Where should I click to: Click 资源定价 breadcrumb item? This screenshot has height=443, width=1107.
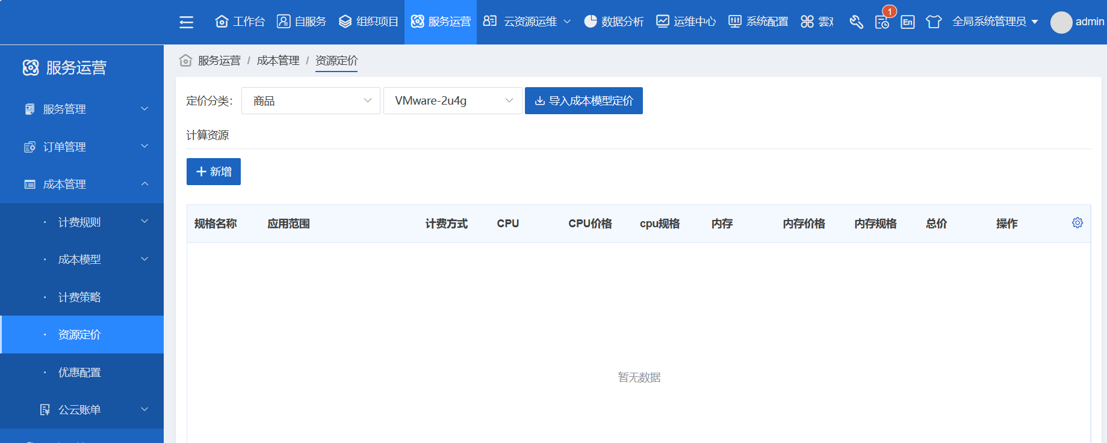click(336, 61)
